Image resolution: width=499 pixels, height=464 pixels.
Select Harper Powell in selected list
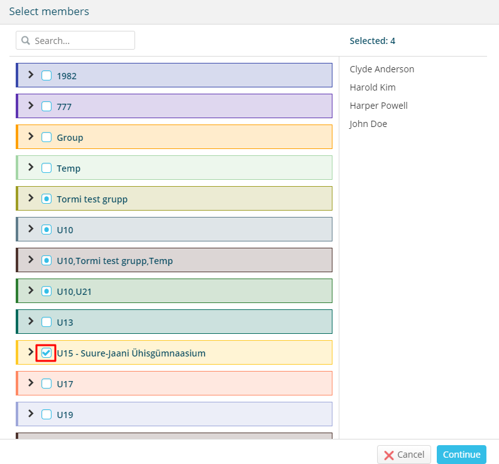(x=378, y=106)
